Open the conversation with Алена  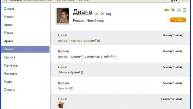8,17
